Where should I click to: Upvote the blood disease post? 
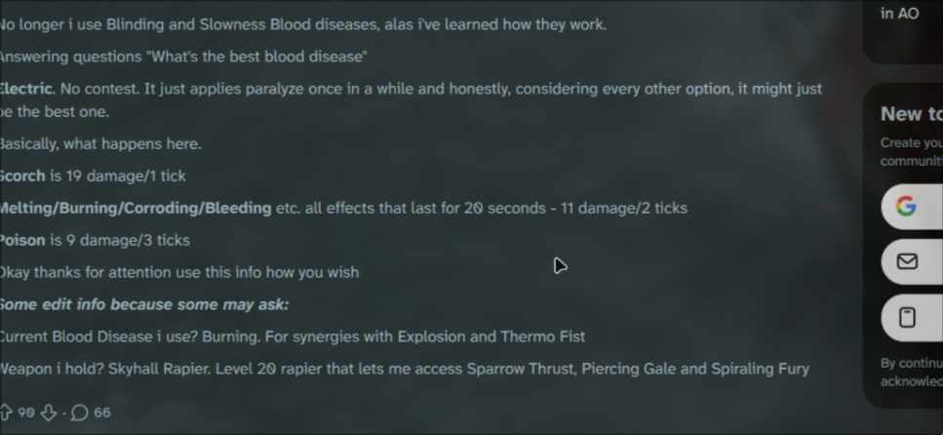(x=6, y=413)
